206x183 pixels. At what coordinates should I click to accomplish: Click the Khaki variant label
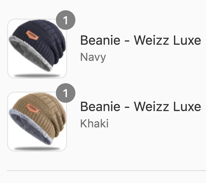click(x=94, y=123)
